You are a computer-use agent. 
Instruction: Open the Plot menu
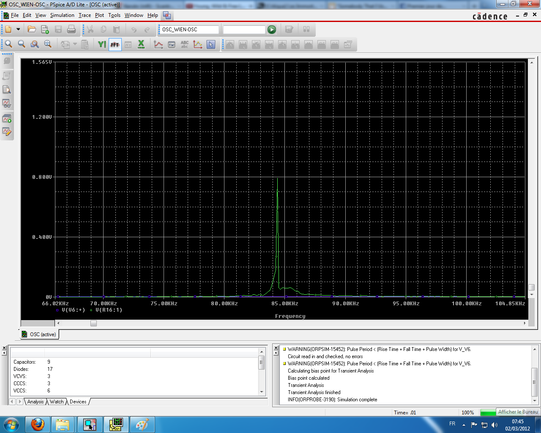coord(99,15)
